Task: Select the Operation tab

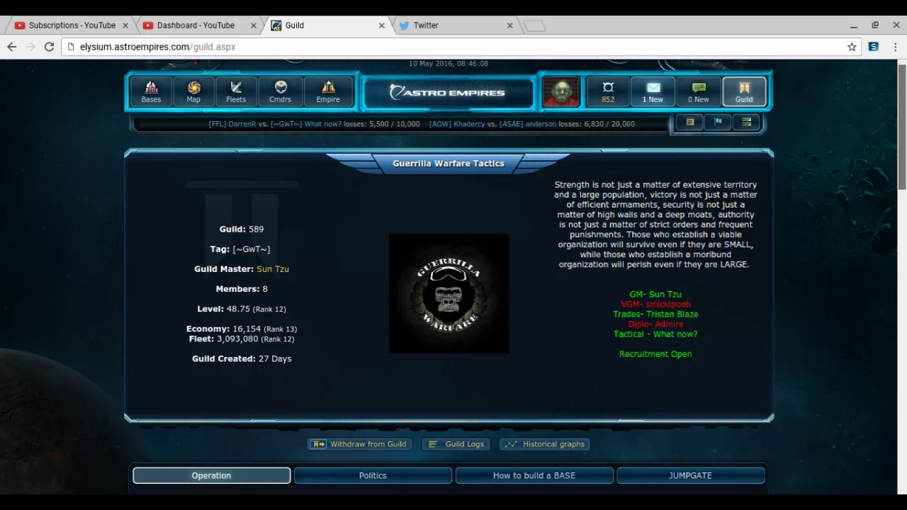Action: click(x=211, y=475)
